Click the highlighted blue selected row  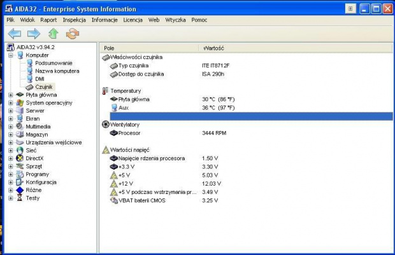coord(251,116)
